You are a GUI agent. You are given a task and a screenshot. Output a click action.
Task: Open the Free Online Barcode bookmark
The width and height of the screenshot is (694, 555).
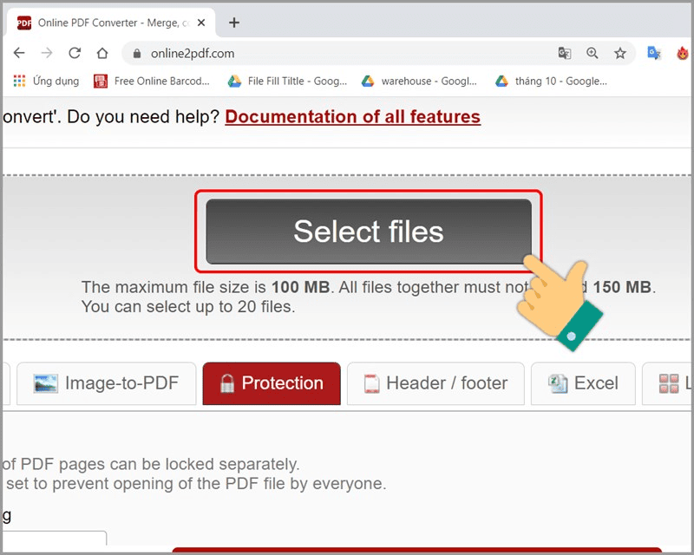153,81
